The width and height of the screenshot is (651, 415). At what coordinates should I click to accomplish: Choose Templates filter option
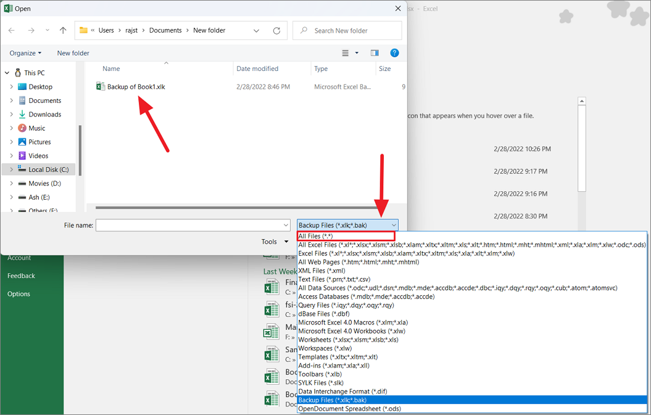coord(338,357)
